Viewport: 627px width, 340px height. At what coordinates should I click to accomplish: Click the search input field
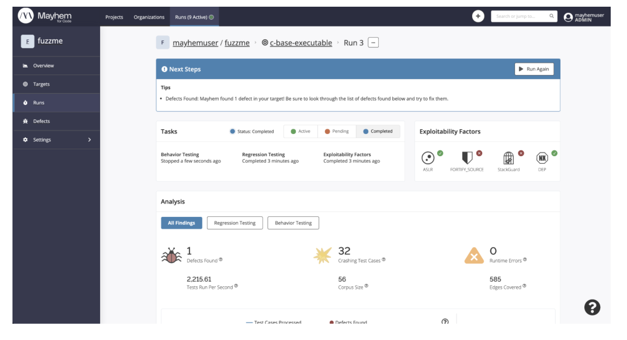click(520, 16)
